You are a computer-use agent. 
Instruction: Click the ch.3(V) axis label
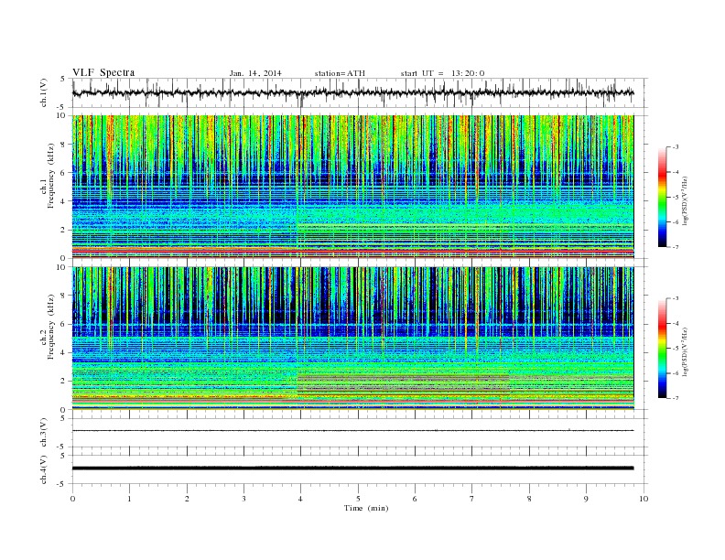[43, 433]
